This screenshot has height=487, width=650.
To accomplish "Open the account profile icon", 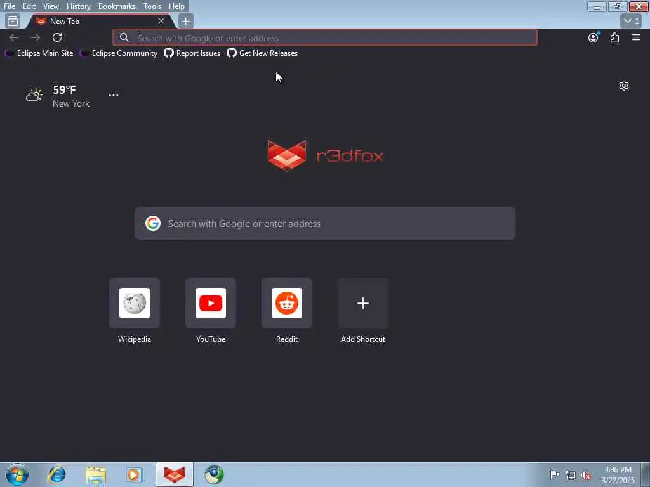I will 594,37.
